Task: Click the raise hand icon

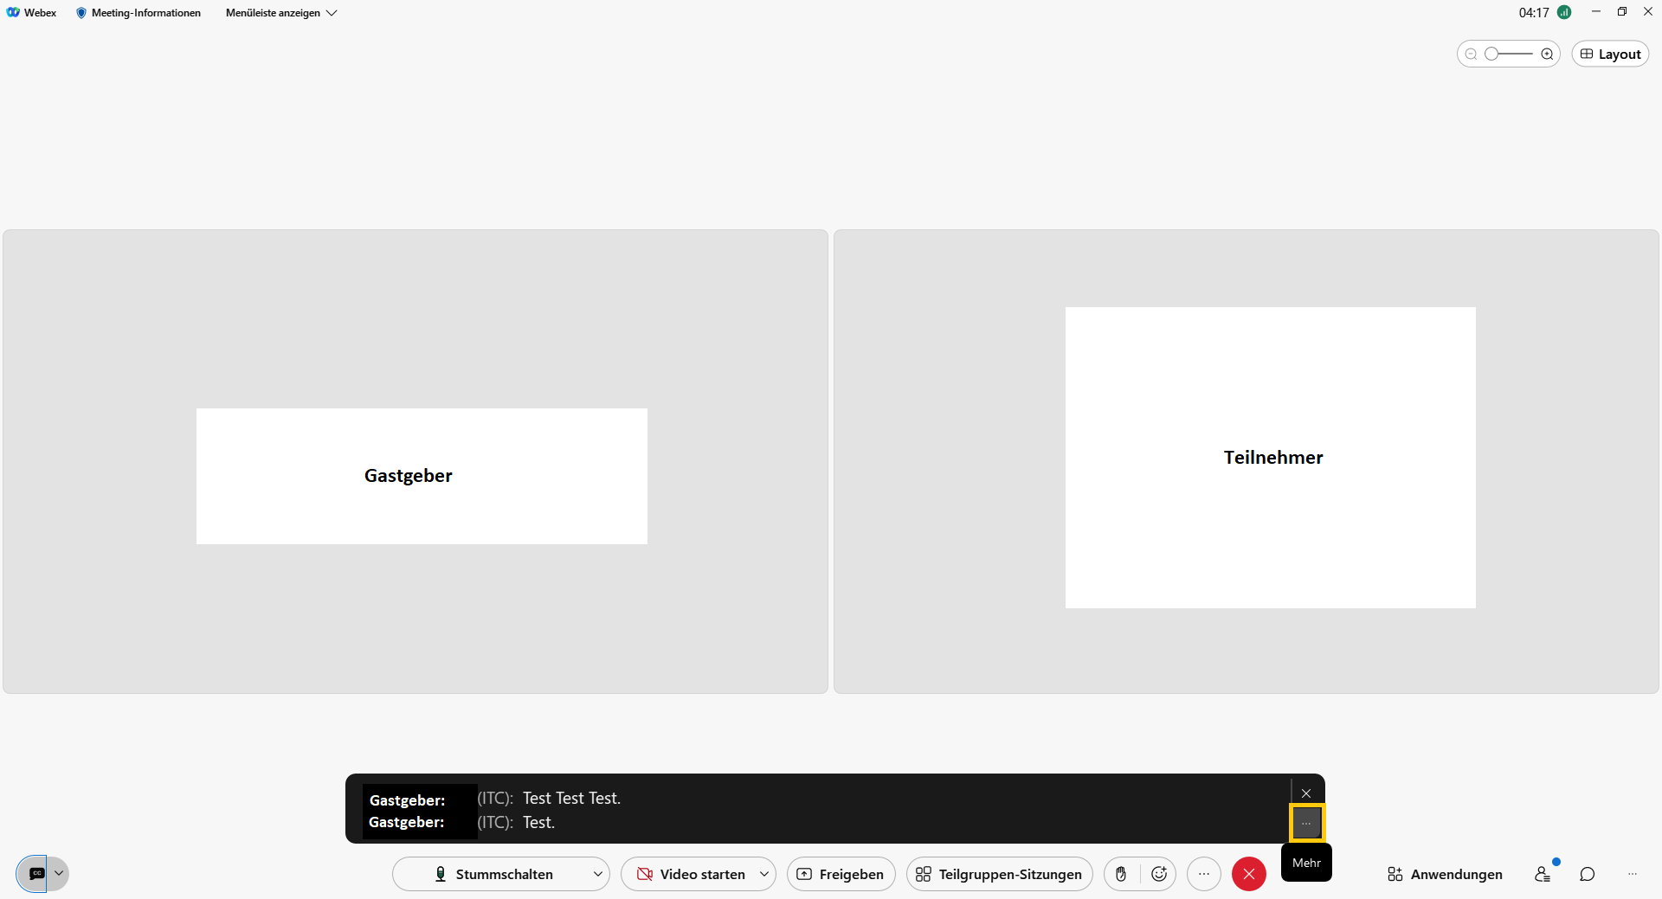Action: coord(1121,874)
